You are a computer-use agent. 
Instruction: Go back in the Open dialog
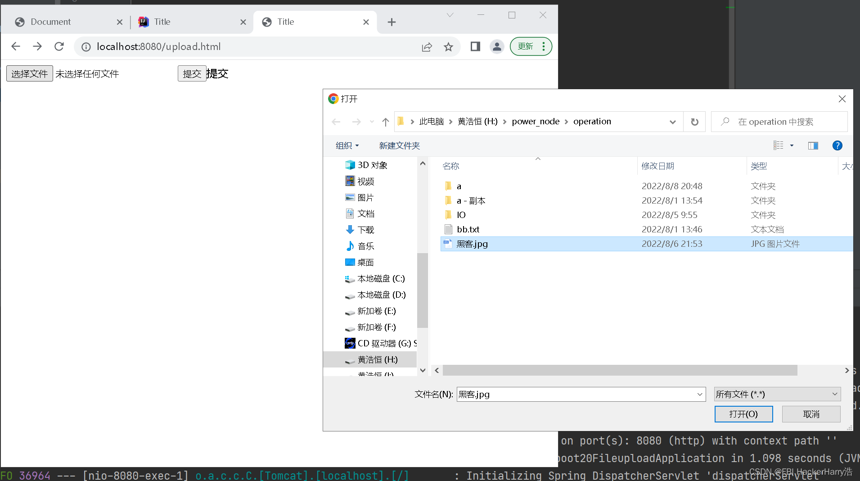336,122
